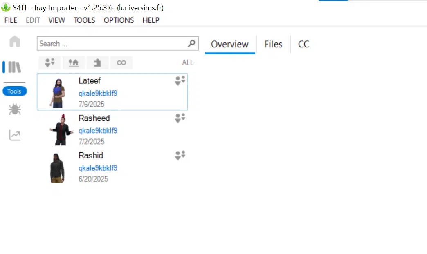Switch to the Files tab

[273, 44]
